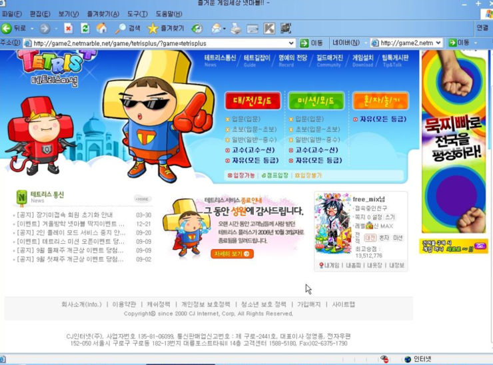The image size is (493, 365).
Task: Select the 혼자 record tab
Action: pos(384,238)
